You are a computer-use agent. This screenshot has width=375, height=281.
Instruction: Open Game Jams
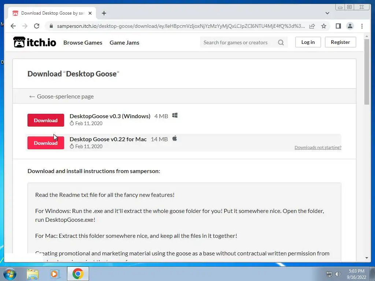click(x=125, y=42)
